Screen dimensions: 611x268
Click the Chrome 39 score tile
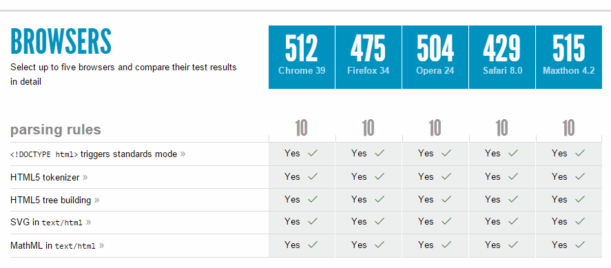click(x=302, y=57)
